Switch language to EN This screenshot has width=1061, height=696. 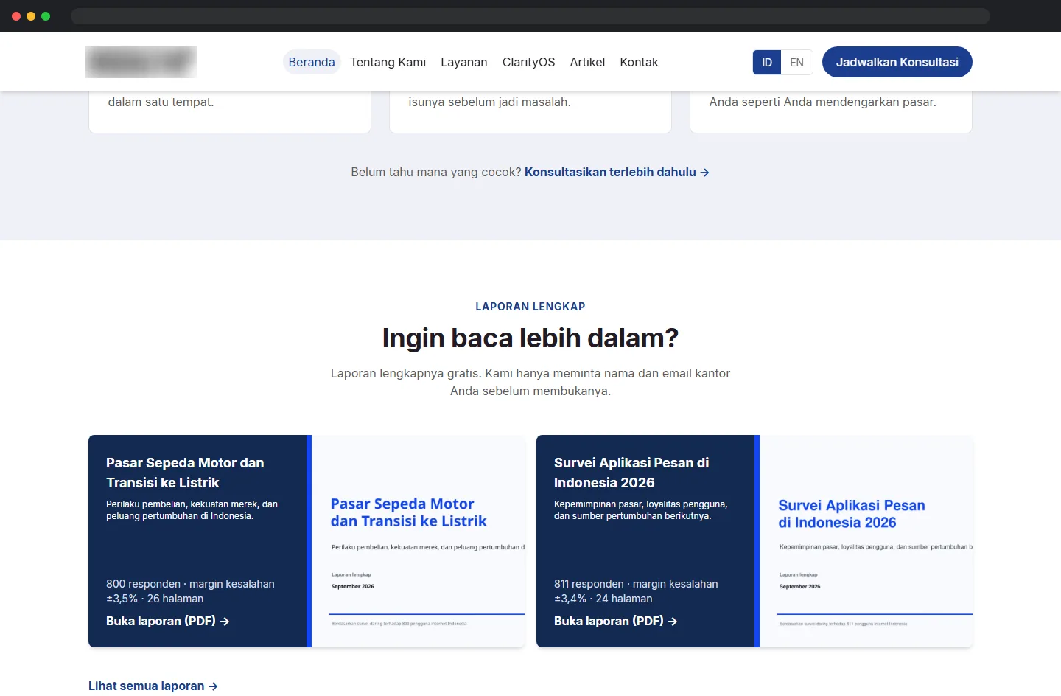tap(796, 62)
